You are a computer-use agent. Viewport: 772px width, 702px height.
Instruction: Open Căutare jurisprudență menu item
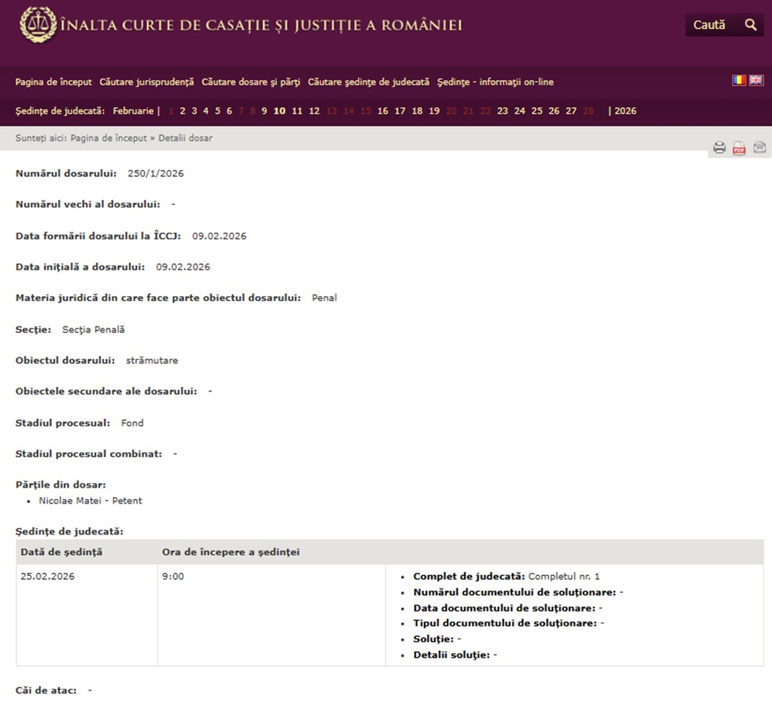[x=147, y=82]
